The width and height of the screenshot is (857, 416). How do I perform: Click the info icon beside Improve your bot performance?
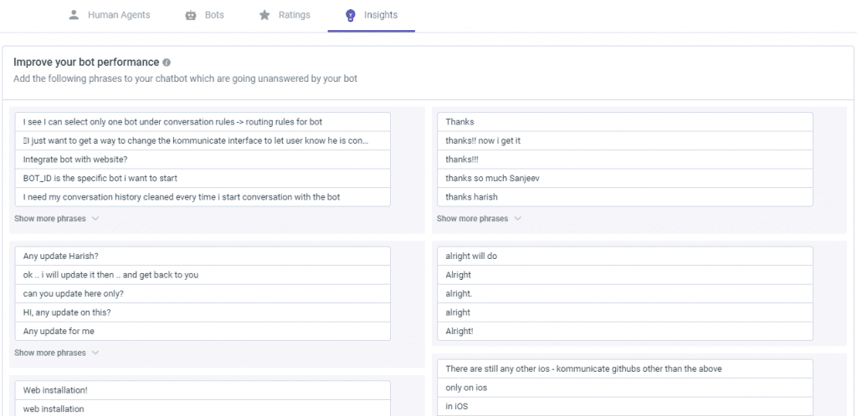click(x=167, y=62)
